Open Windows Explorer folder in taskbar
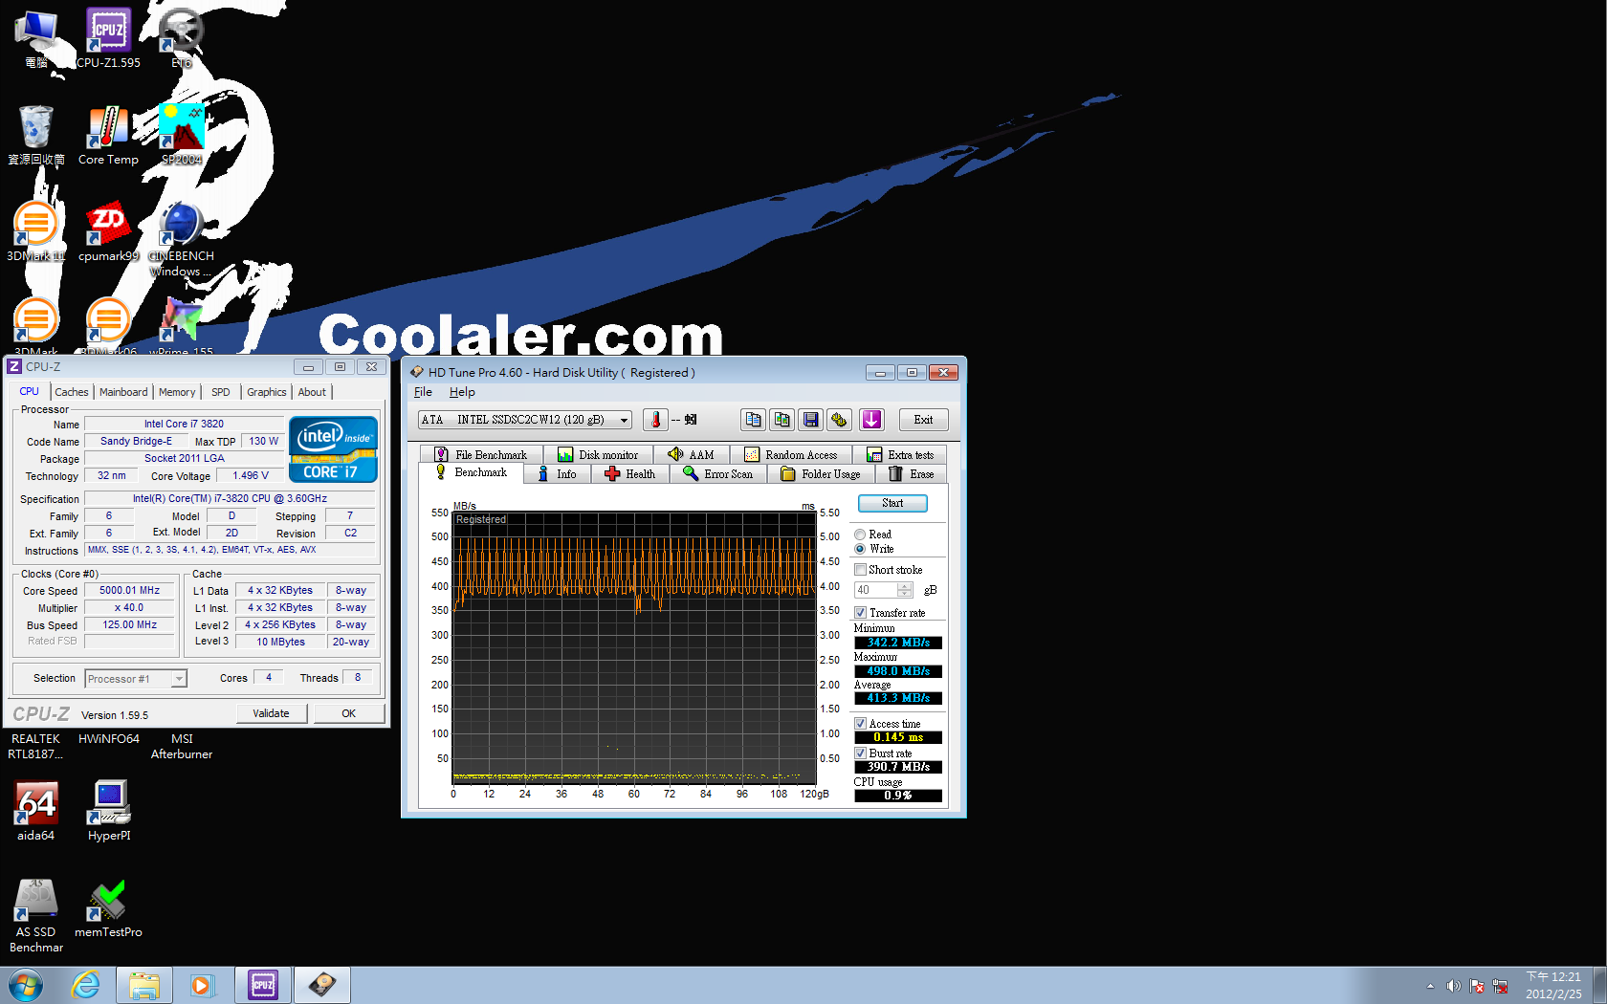Screen dimensions: 1607x1004 [144, 985]
